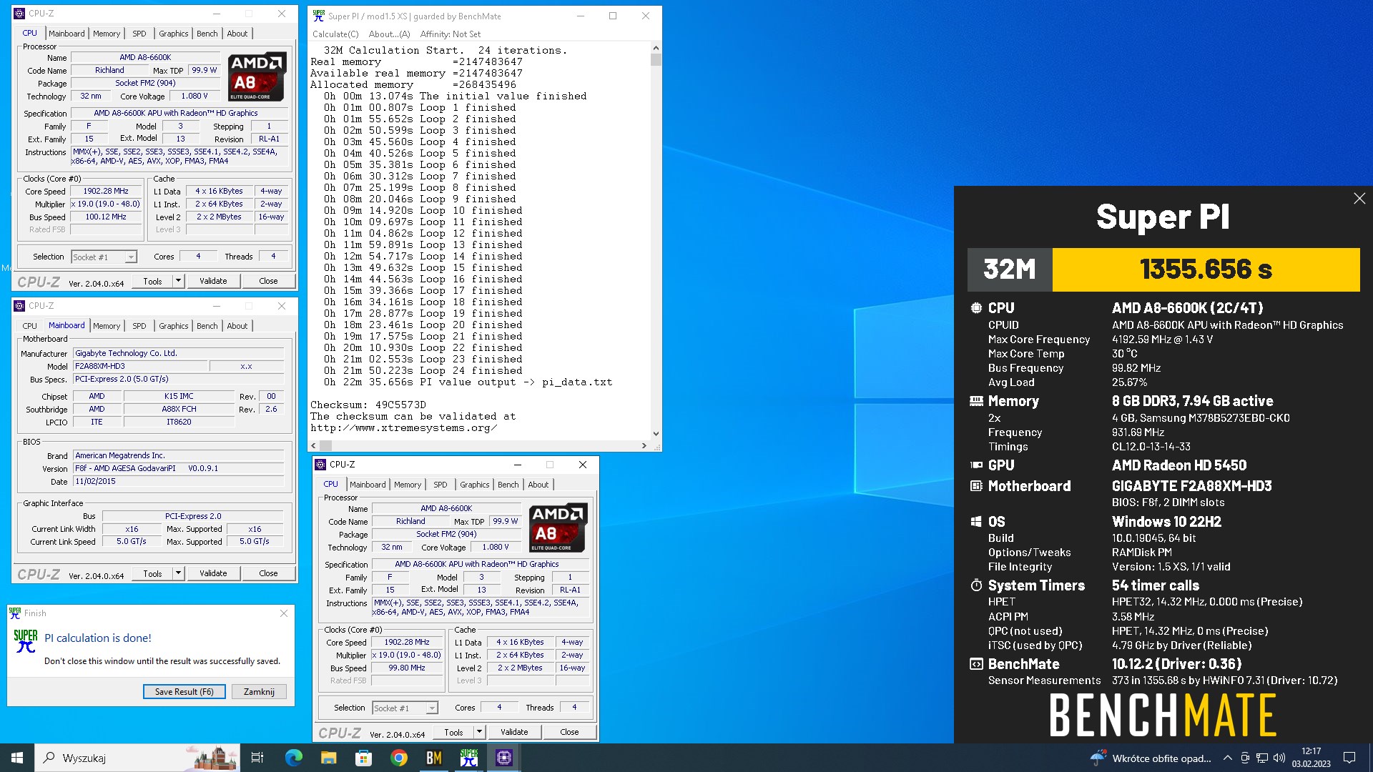Click Super PI vertical scrollbar down arrow
1373x772 pixels.
pos(656,434)
